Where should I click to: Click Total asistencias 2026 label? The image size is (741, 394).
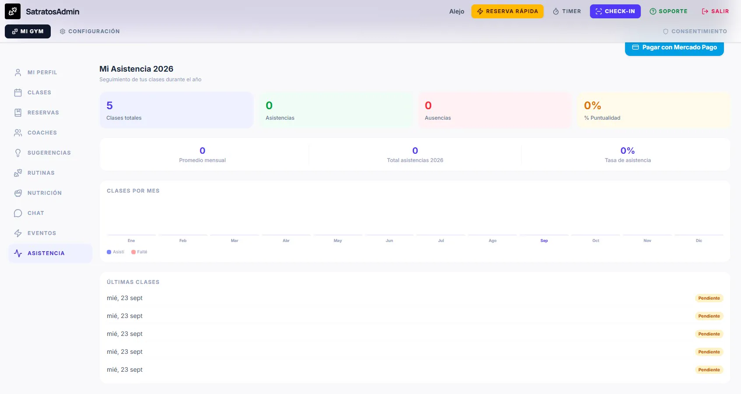[x=415, y=160]
